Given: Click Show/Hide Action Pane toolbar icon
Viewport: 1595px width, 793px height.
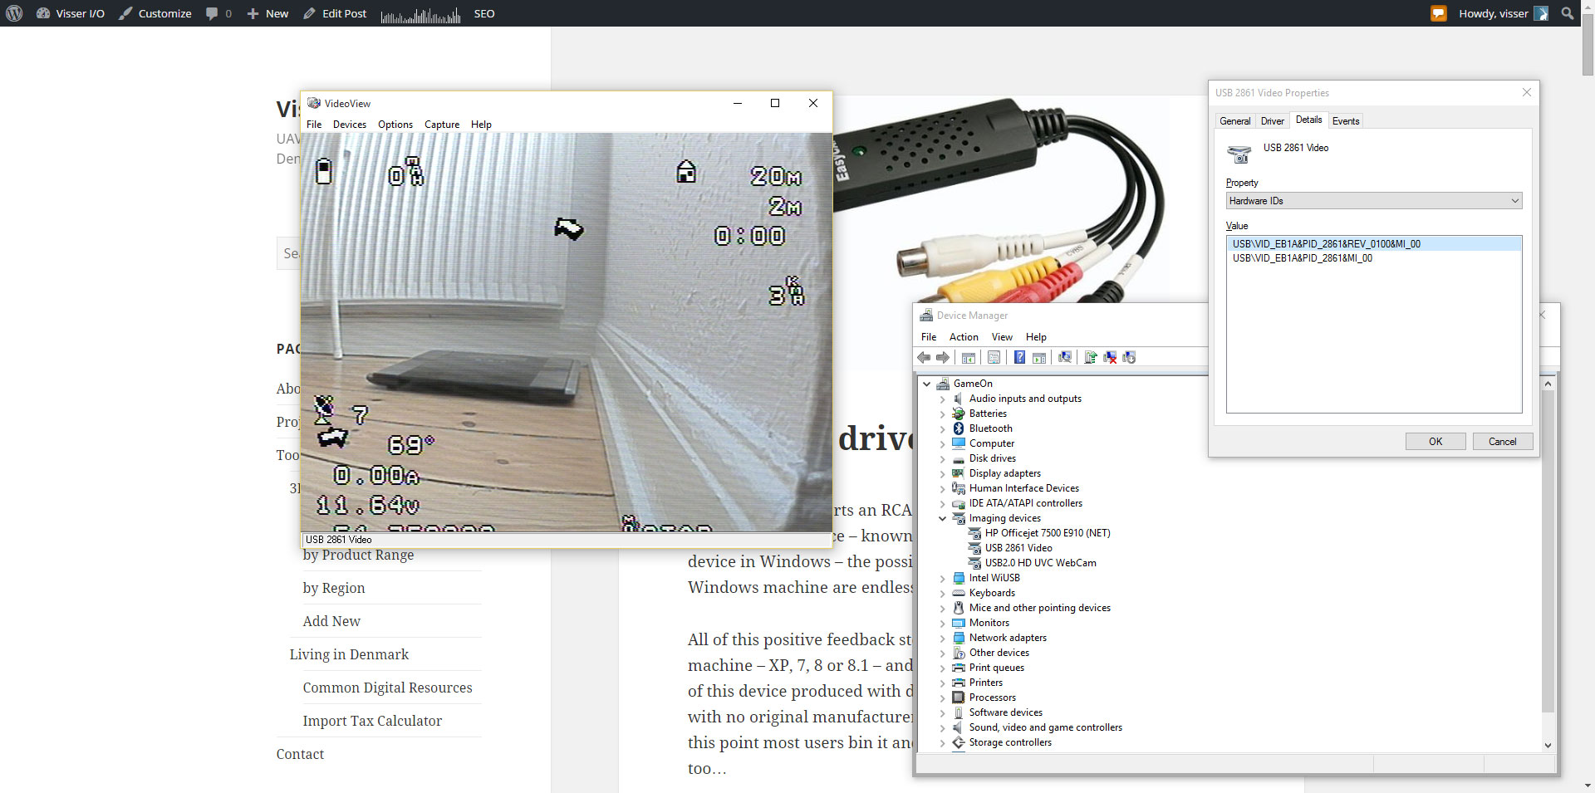Looking at the screenshot, I should [1039, 357].
